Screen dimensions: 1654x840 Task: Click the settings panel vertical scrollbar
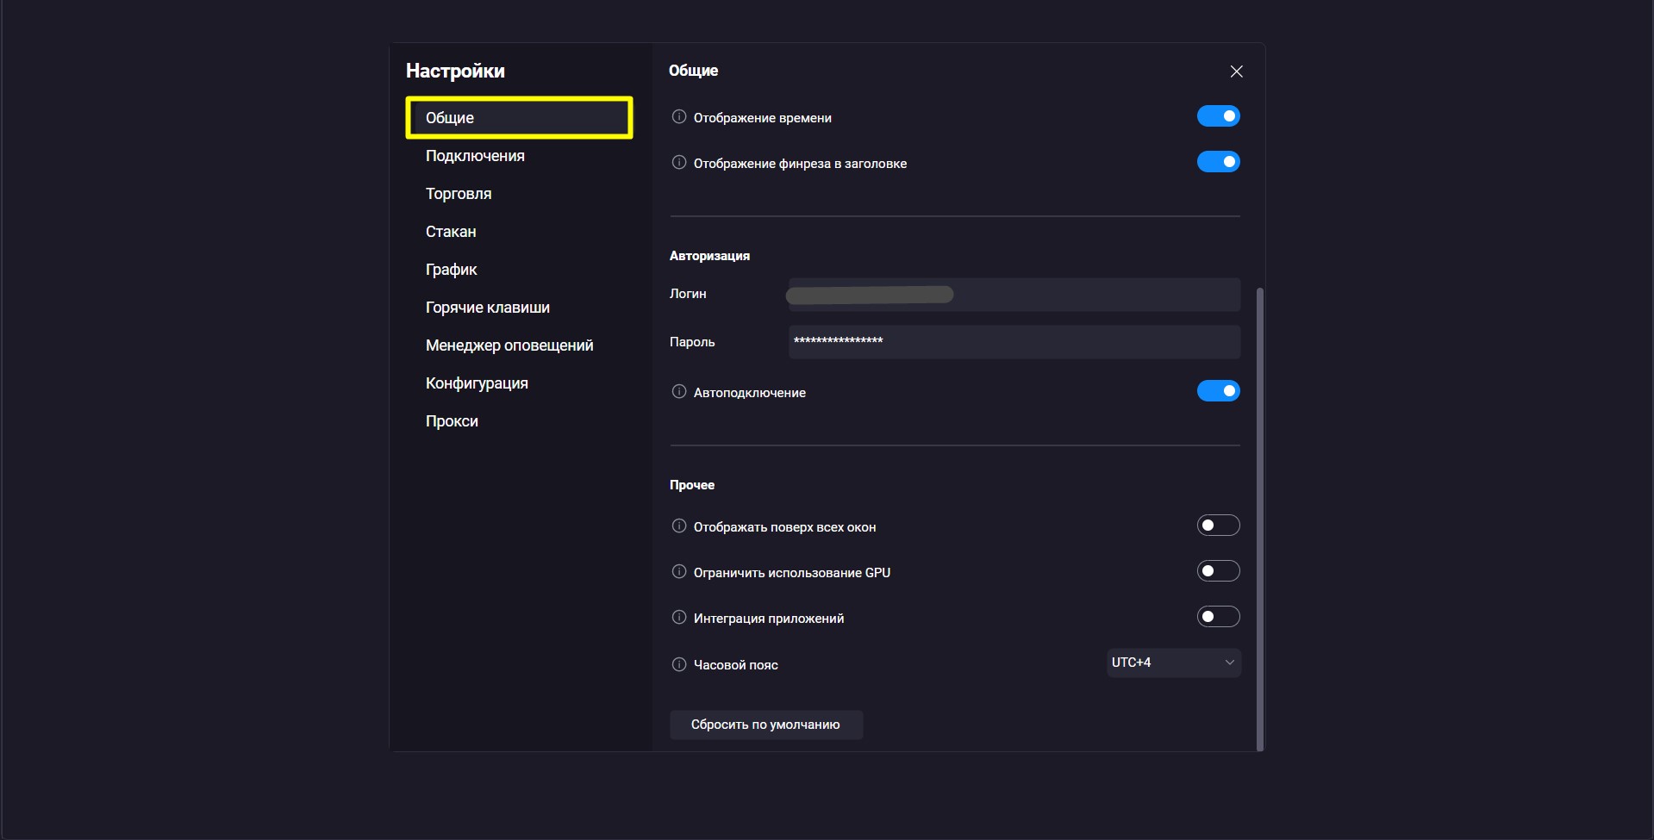click(1259, 519)
